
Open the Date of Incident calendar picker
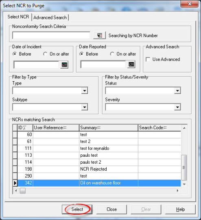click(x=64, y=64)
